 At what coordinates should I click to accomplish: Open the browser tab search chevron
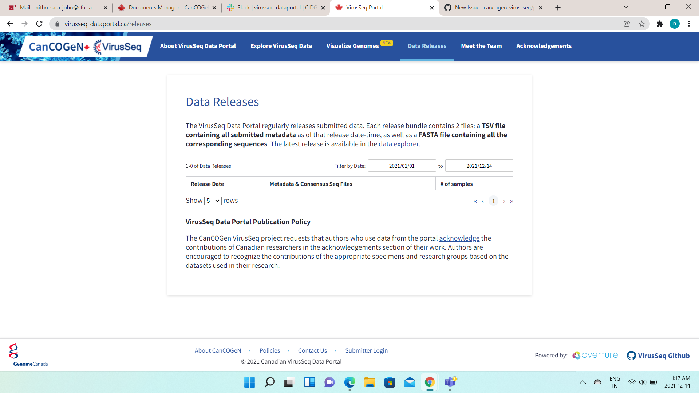[x=625, y=7]
